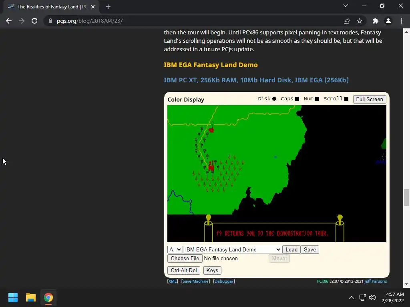Click the page scrollbar thumb
410x307 pixels.
[x=406, y=197]
